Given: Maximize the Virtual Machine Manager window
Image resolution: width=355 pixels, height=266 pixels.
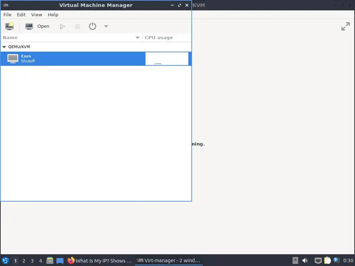Looking at the screenshot, I should [x=180, y=5].
